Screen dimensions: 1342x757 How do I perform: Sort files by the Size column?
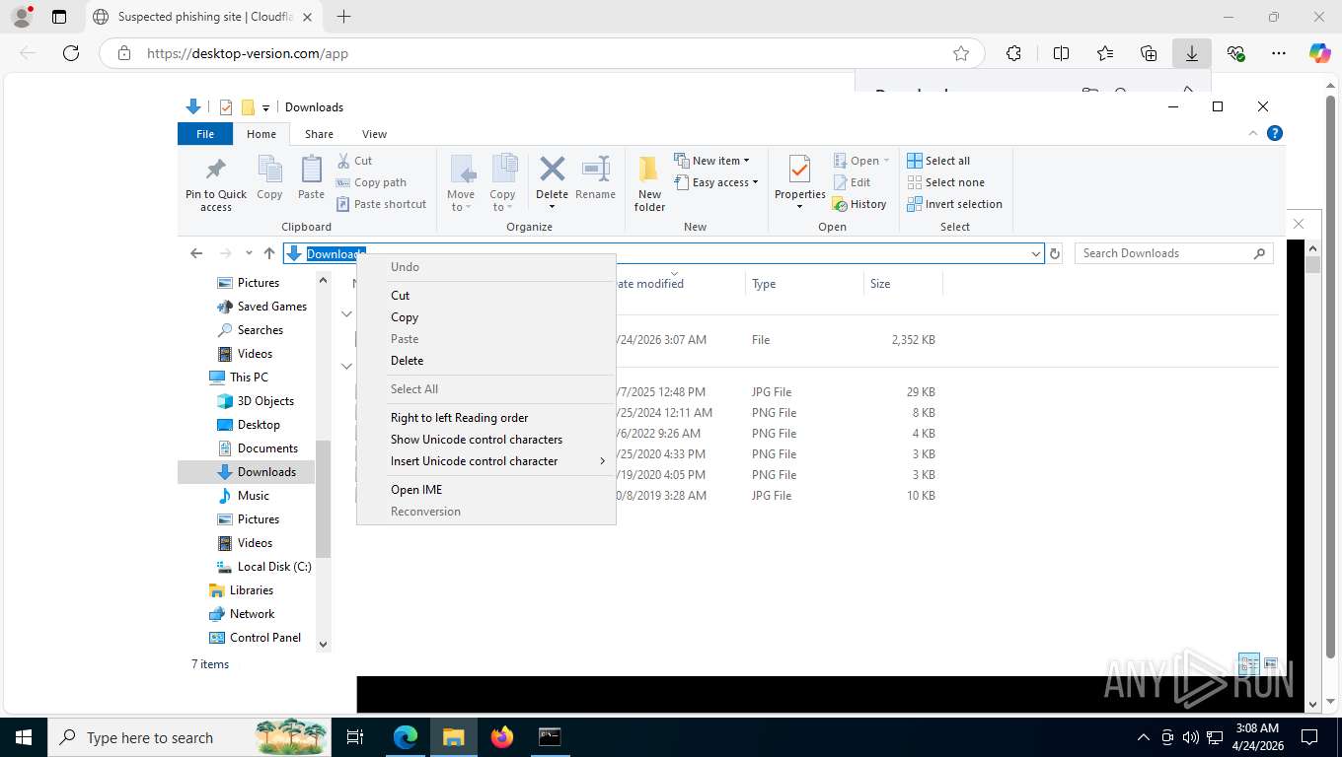(903, 284)
